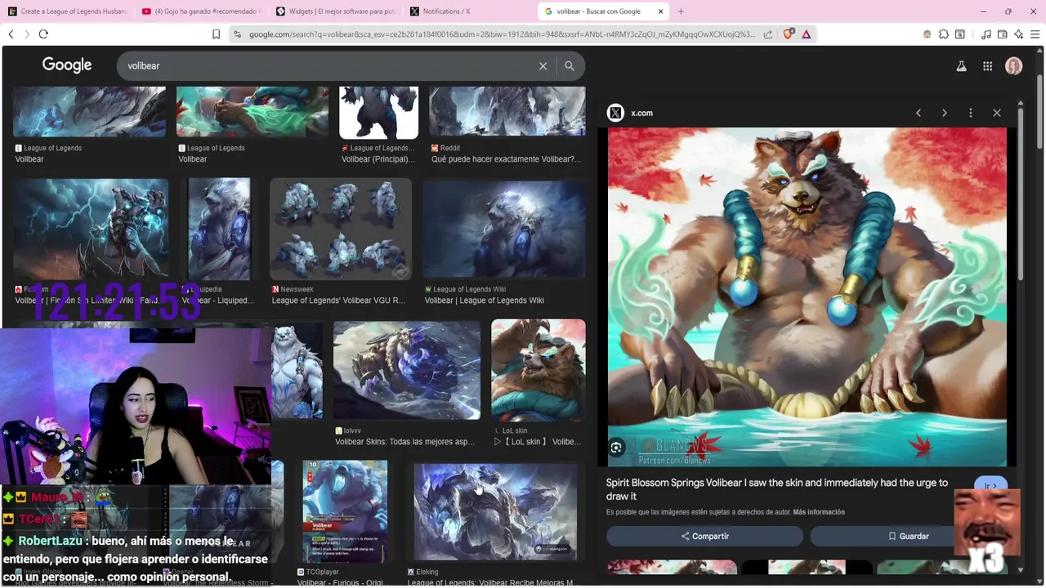The image size is (1046, 588).
Task: Click 'Volibear Skins: Todas las mejores asp...' caption
Action: pos(405,442)
